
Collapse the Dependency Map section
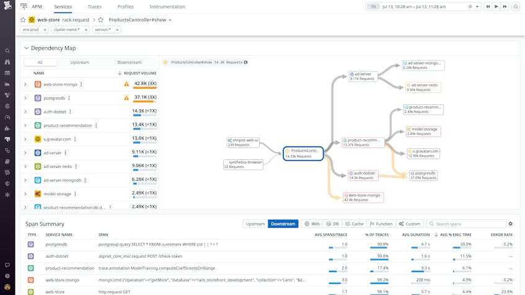[x=26, y=48]
